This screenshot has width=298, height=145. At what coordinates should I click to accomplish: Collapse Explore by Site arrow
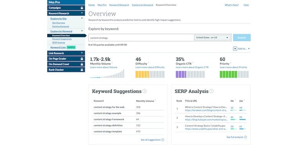tap(82, 18)
